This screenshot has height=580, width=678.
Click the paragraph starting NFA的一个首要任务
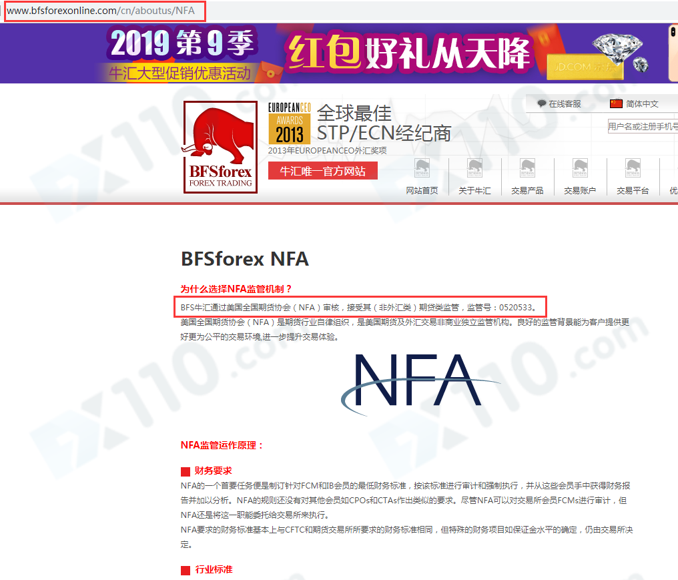[406, 501]
